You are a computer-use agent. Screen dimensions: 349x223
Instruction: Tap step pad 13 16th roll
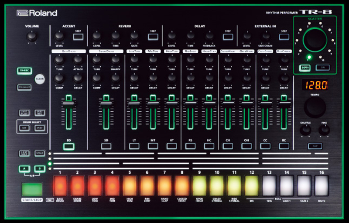click(269, 185)
